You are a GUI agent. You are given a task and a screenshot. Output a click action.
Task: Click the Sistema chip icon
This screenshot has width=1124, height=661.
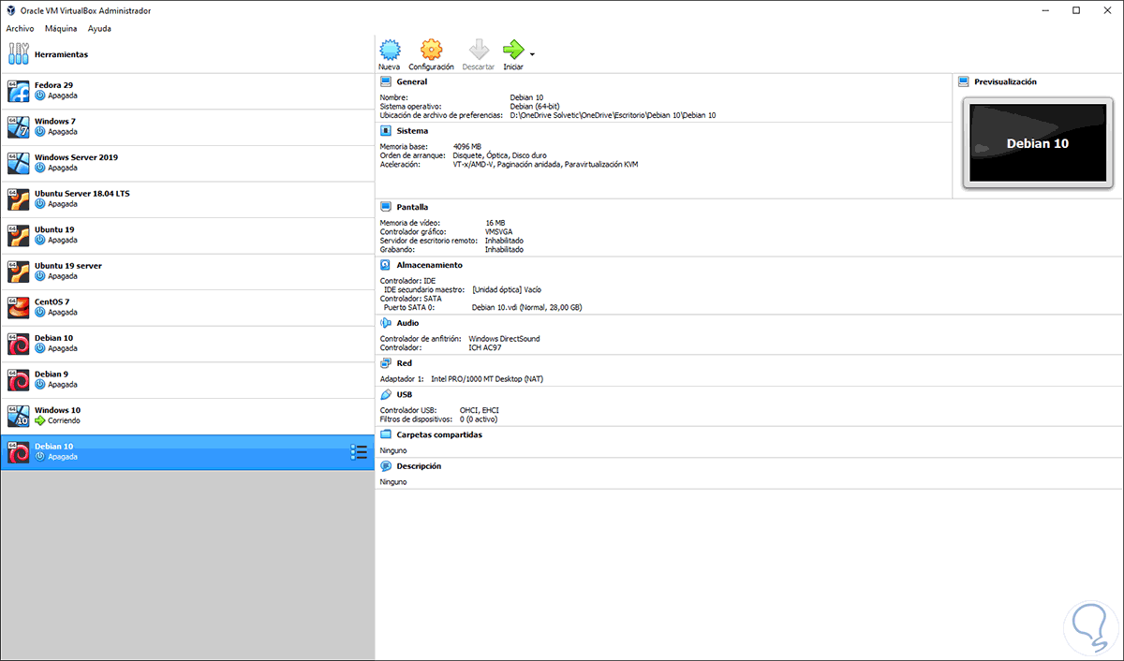coord(385,131)
